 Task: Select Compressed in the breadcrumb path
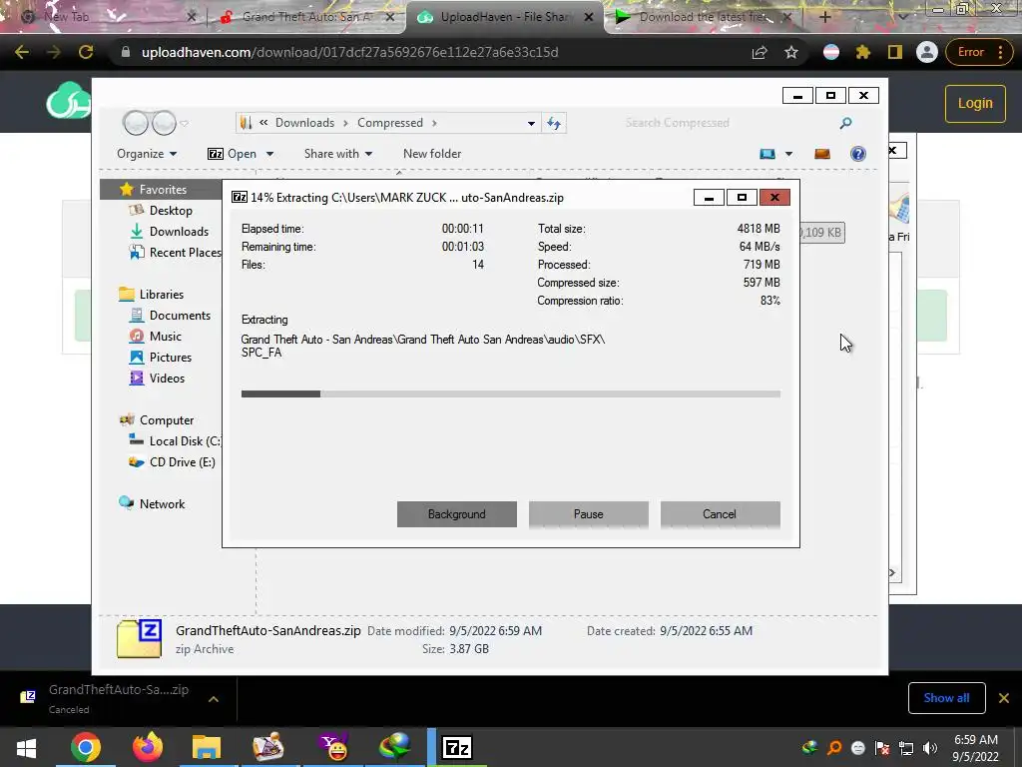click(390, 123)
